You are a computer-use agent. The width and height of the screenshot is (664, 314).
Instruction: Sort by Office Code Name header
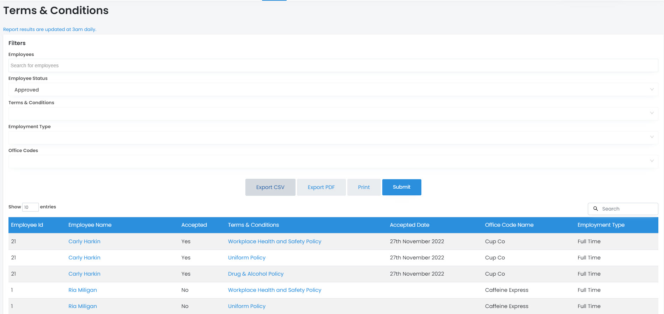tap(509, 225)
